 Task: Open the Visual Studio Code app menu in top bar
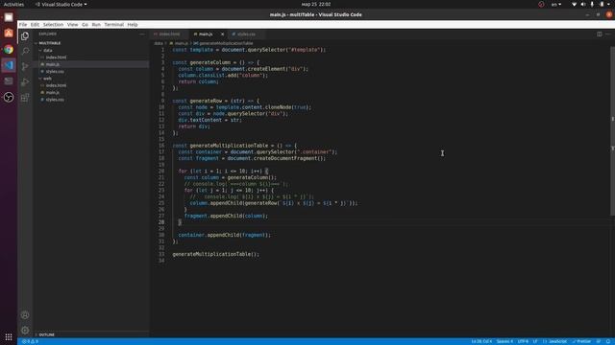61,4
